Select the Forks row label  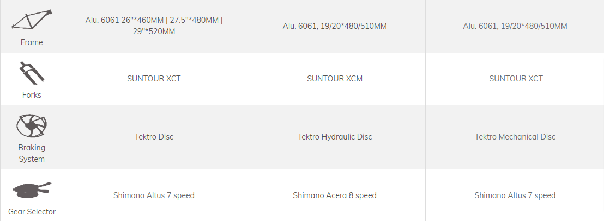32,95
